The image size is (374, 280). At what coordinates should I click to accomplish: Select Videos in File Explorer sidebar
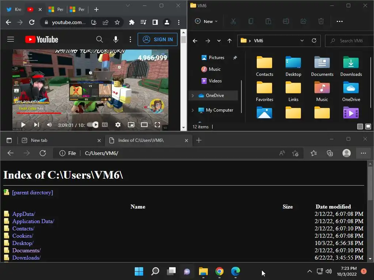[x=215, y=81]
